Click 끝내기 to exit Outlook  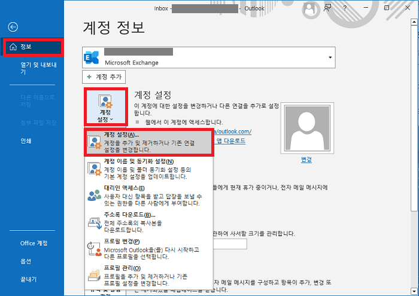29,279
